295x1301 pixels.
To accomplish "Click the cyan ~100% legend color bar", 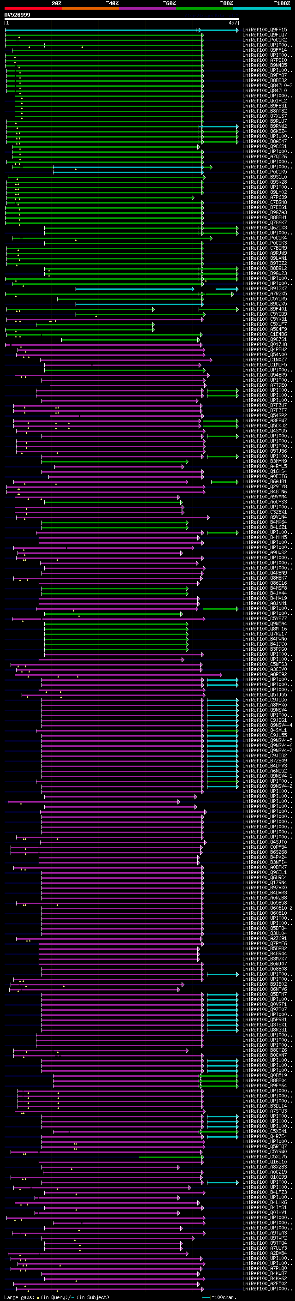I will [x=262, y=8].
